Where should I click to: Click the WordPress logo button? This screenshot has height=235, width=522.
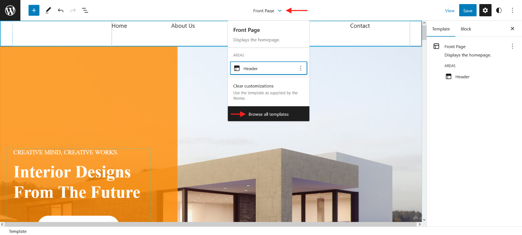coord(10,10)
